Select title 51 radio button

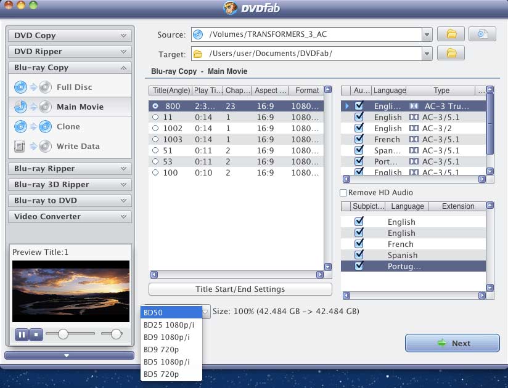[155, 150]
